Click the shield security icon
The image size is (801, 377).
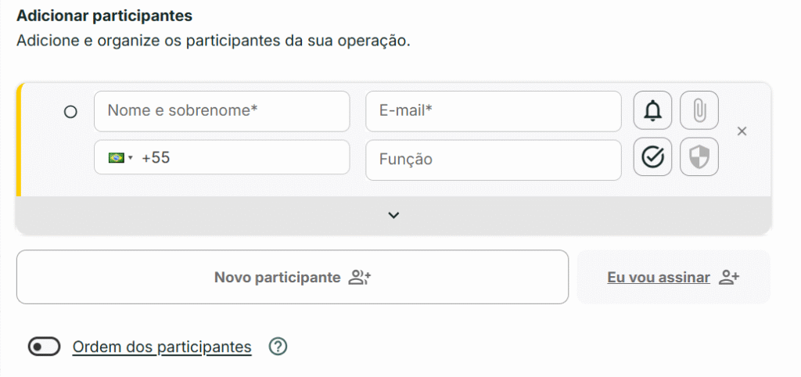[699, 158]
